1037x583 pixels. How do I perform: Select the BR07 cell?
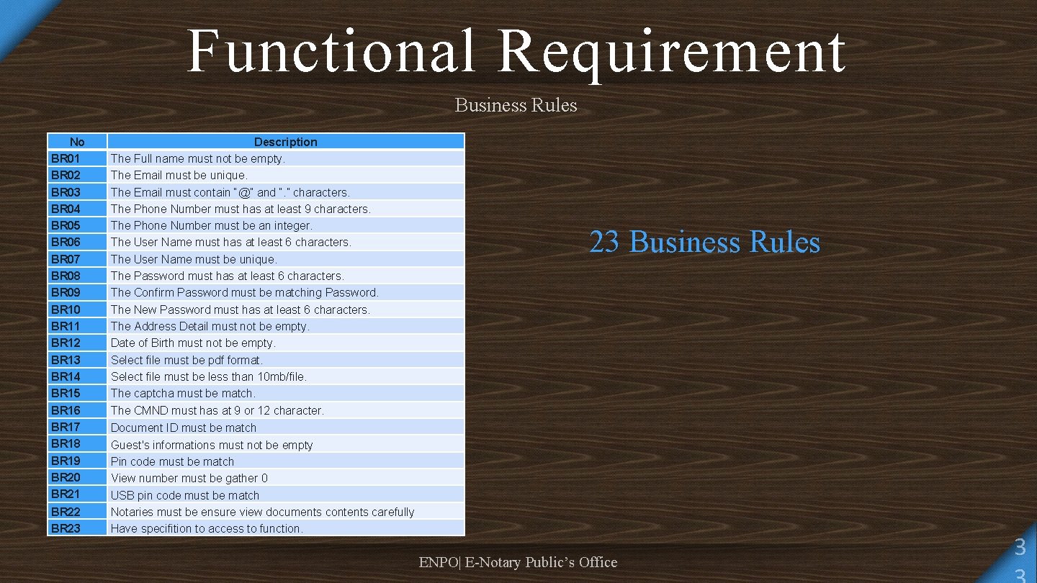pyautogui.click(x=77, y=259)
